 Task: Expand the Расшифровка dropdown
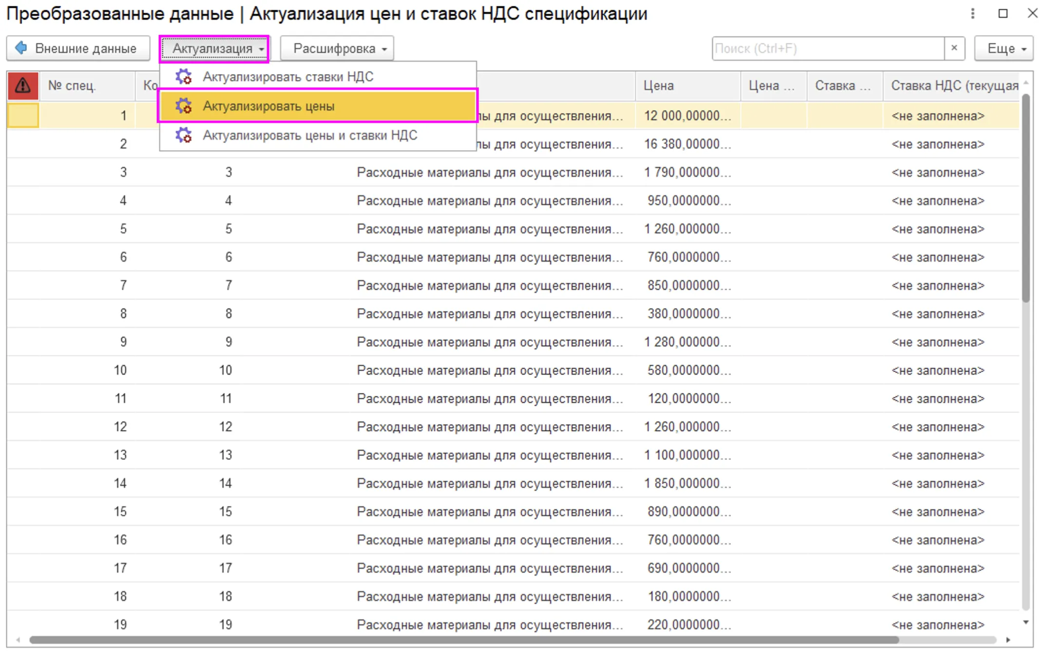click(x=337, y=48)
